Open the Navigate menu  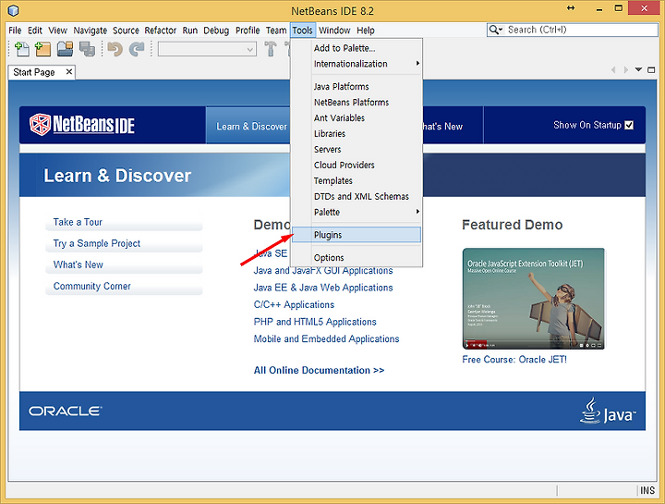(x=91, y=31)
